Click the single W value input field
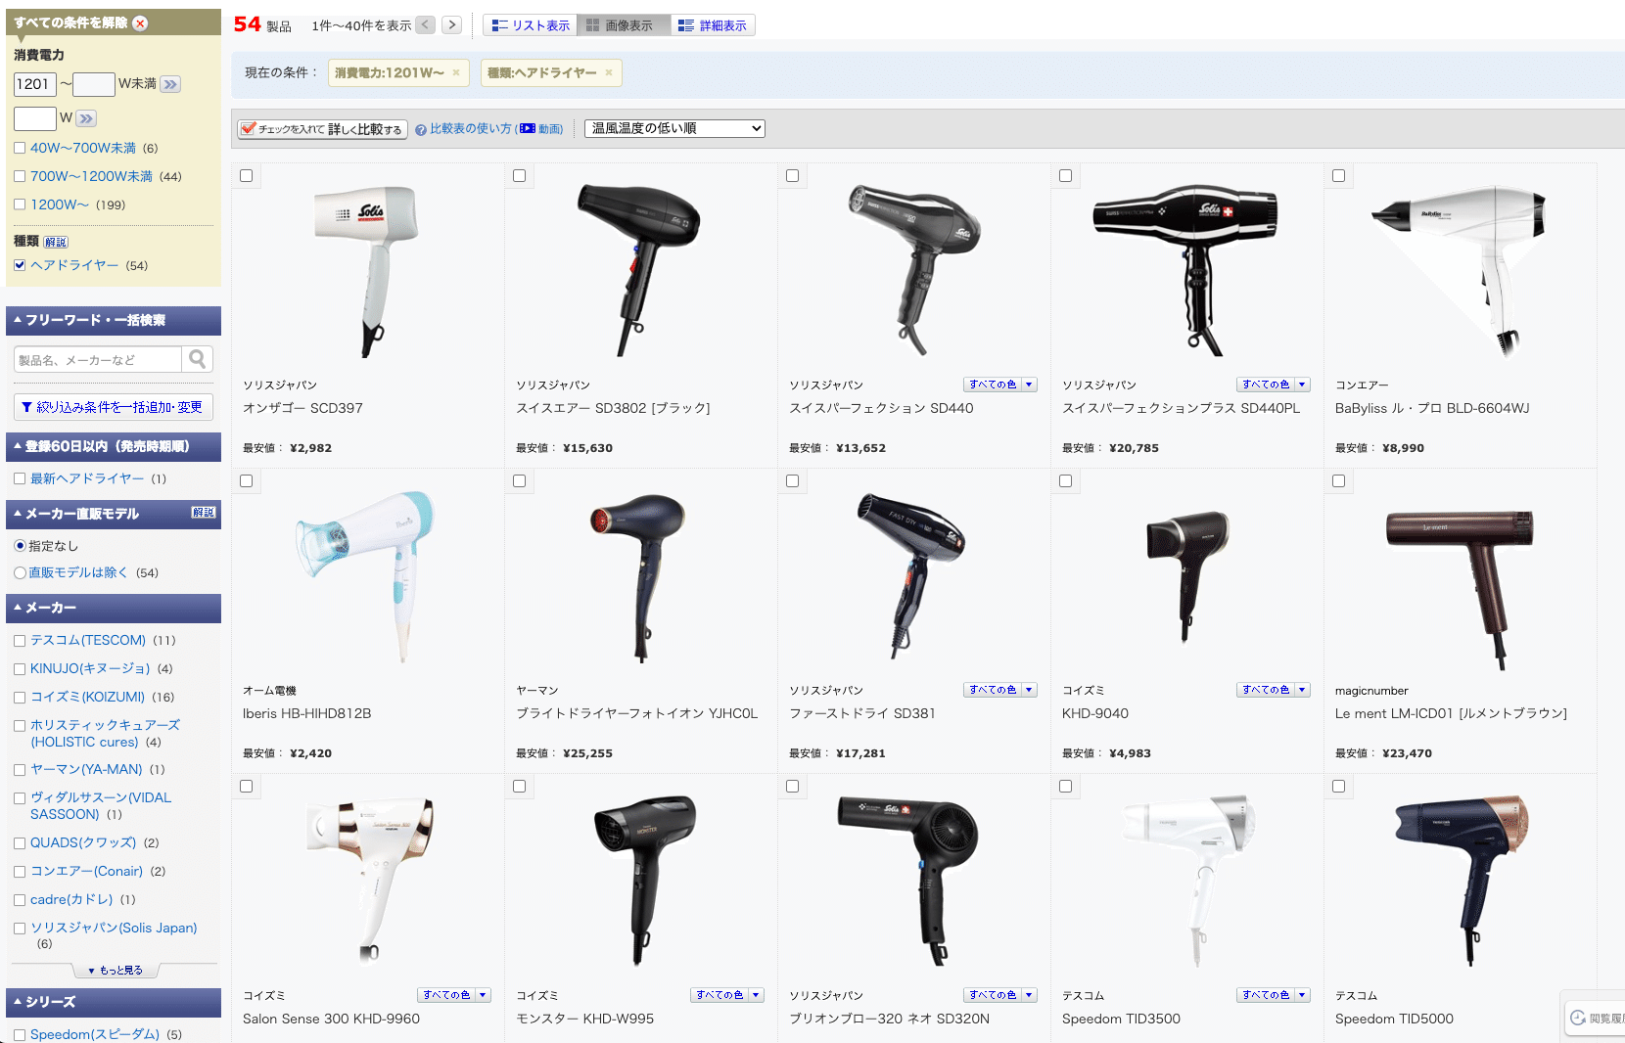The image size is (1625, 1043). tap(34, 118)
